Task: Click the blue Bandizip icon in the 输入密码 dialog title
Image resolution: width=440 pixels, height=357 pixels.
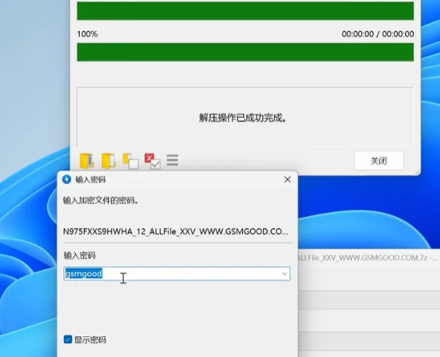Action: [x=67, y=179]
